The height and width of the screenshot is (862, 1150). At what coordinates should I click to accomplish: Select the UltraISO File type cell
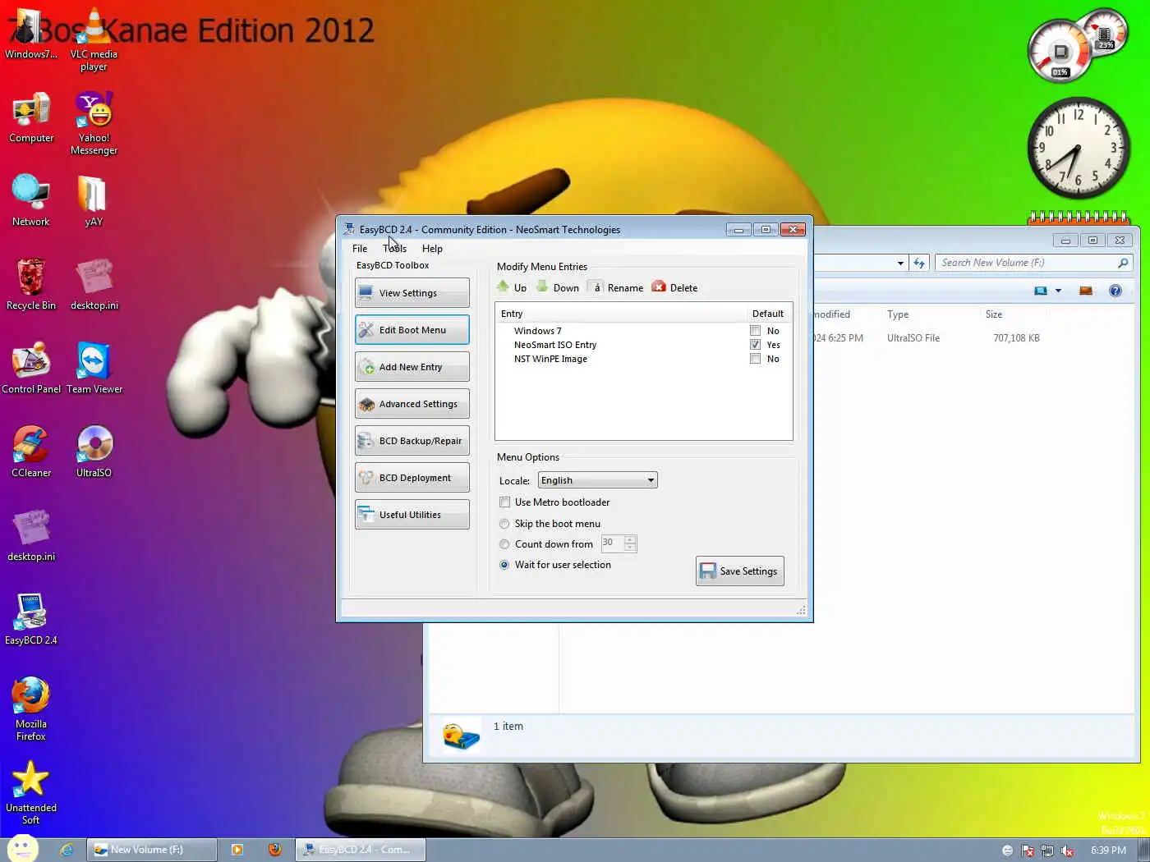913,338
